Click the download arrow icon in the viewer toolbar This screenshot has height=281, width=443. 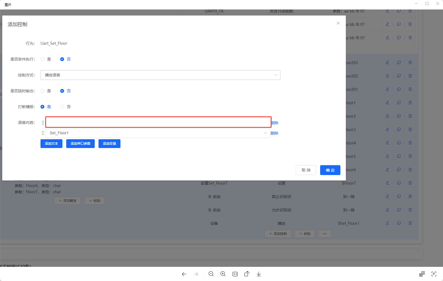[259, 274]
